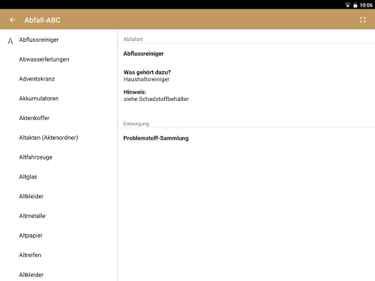The image size is (375, 281).
Task: Open Problemstoff-Sammlung disposal option
Action: [156, 138]
